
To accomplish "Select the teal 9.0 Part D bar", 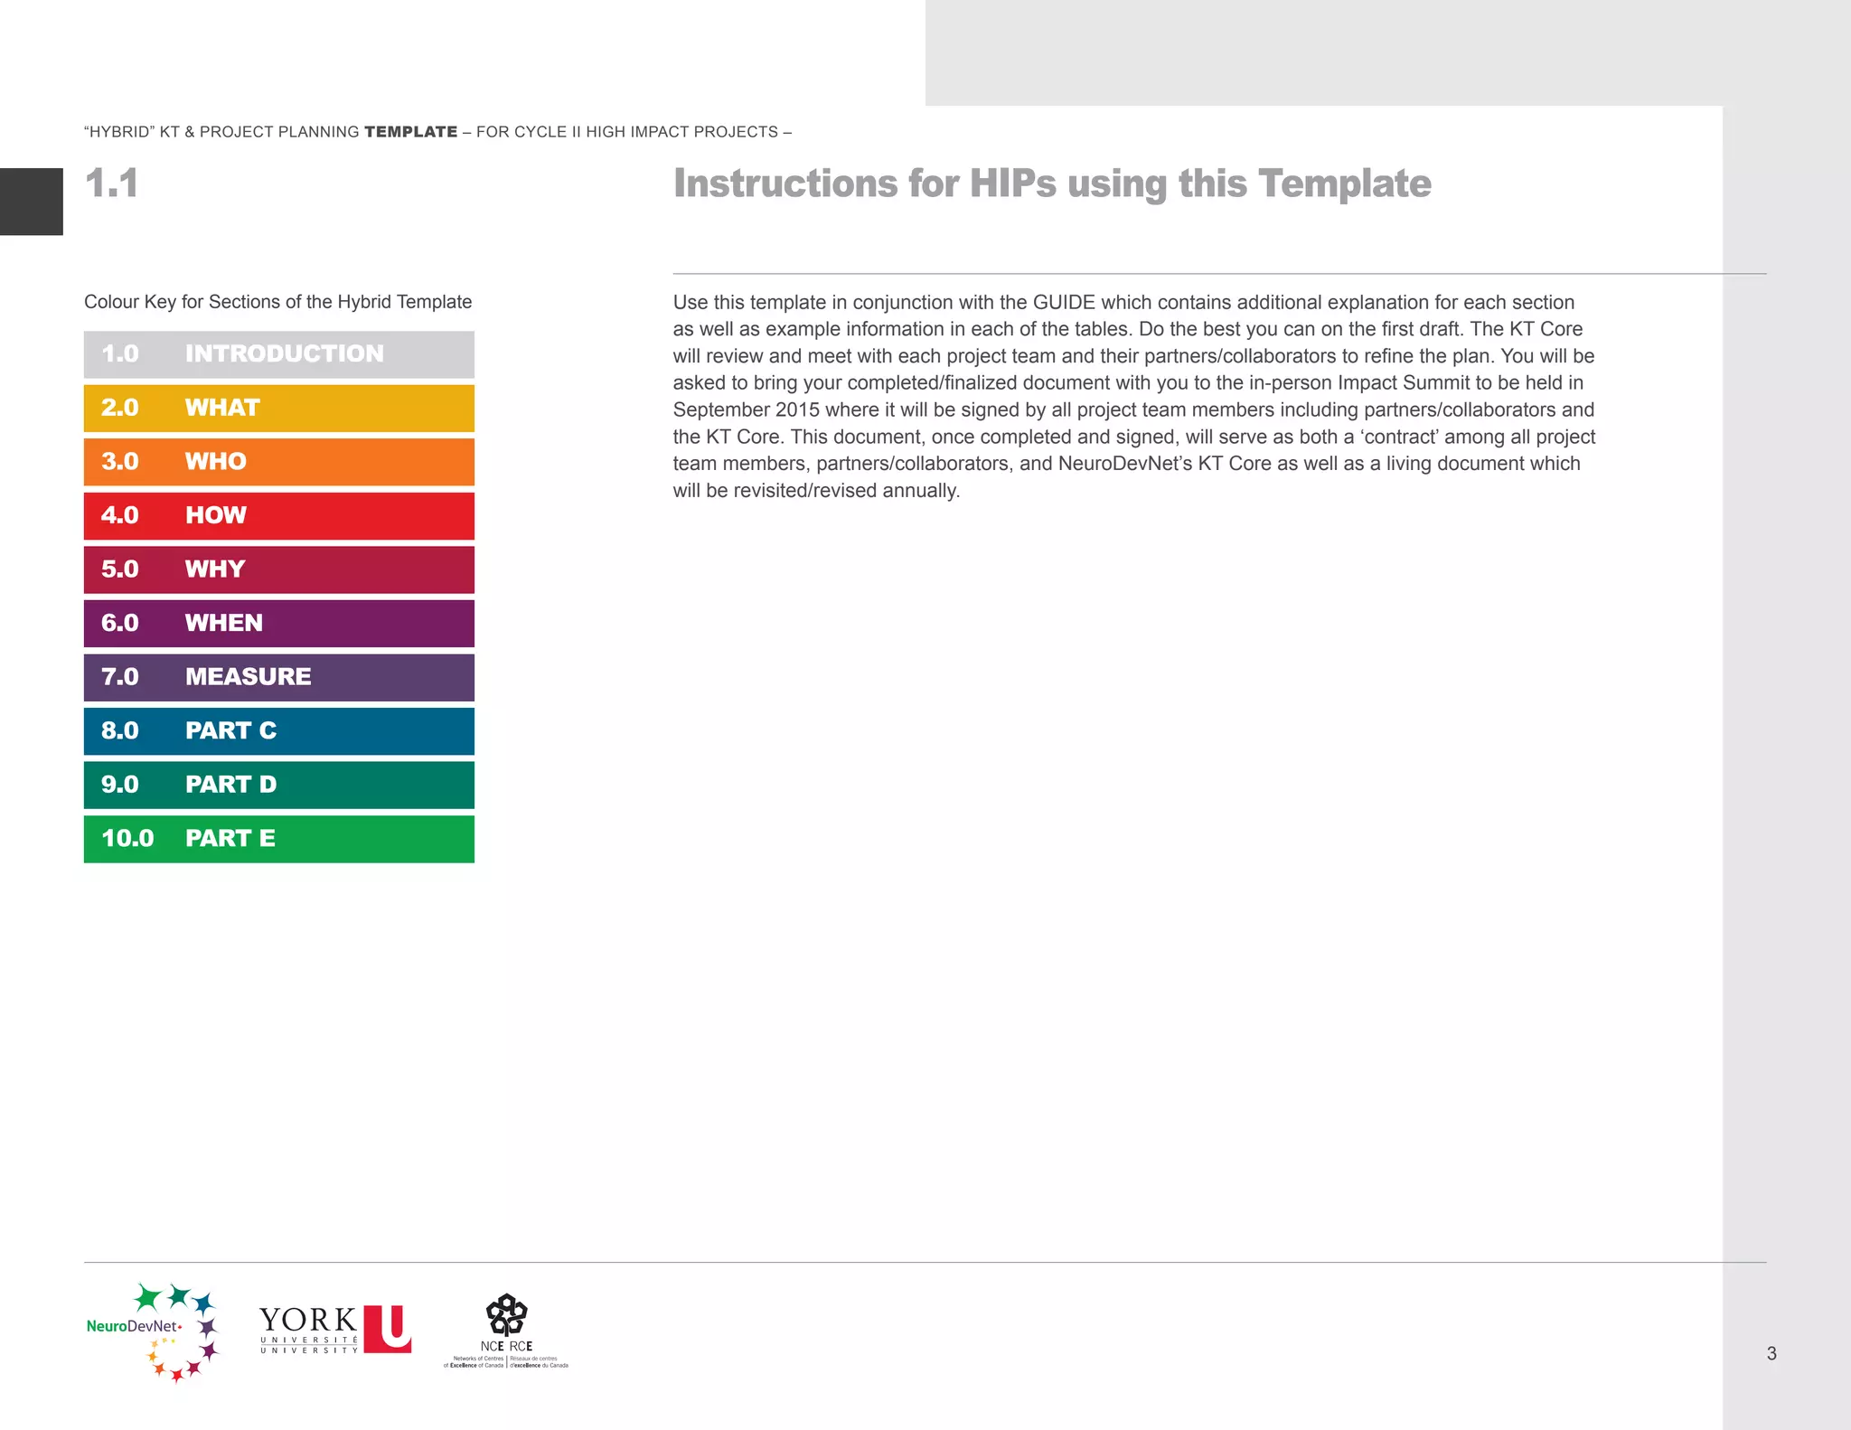I will click(x=278, y=785).
